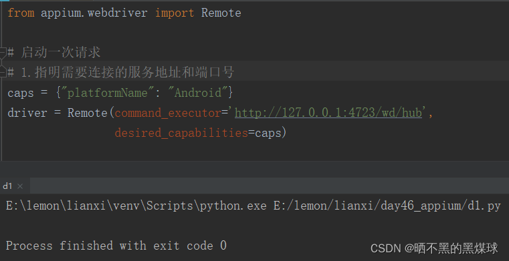509x261 pixels.
Task: Click the 'driver' variable name
Action: click(27, 113)
